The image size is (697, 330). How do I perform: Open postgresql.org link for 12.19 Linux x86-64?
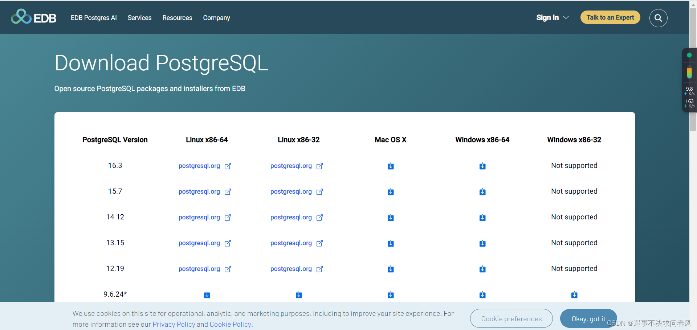point(205,269)
